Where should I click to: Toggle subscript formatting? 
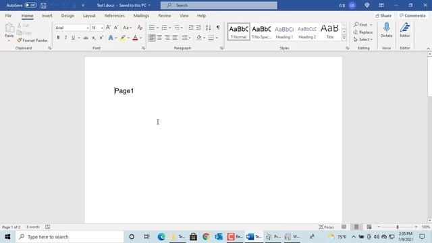tap(94, 38)
